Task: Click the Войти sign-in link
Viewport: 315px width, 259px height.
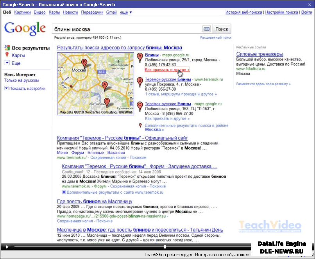Action: coord(306,12)
